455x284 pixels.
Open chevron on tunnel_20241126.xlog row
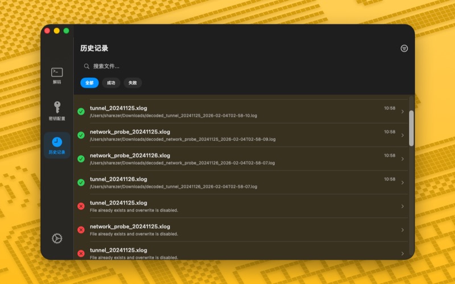click(403, 182)
